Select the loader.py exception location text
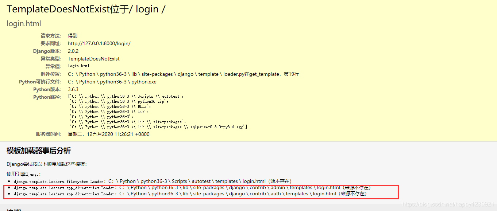This screenshot has height=211, width=497. pyautogui.click(x=182, y=74)
